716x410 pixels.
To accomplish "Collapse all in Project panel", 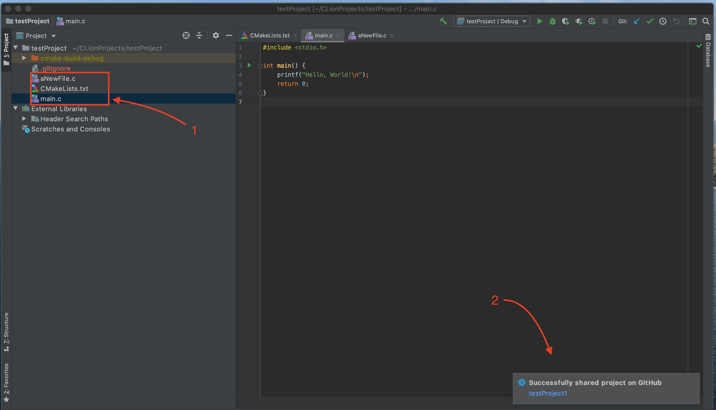I will point(199,35).
